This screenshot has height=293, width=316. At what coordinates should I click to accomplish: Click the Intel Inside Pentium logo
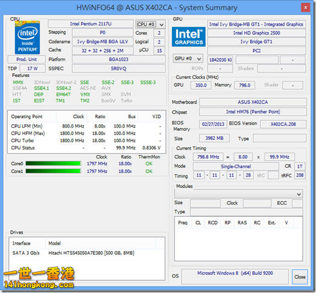27,38
